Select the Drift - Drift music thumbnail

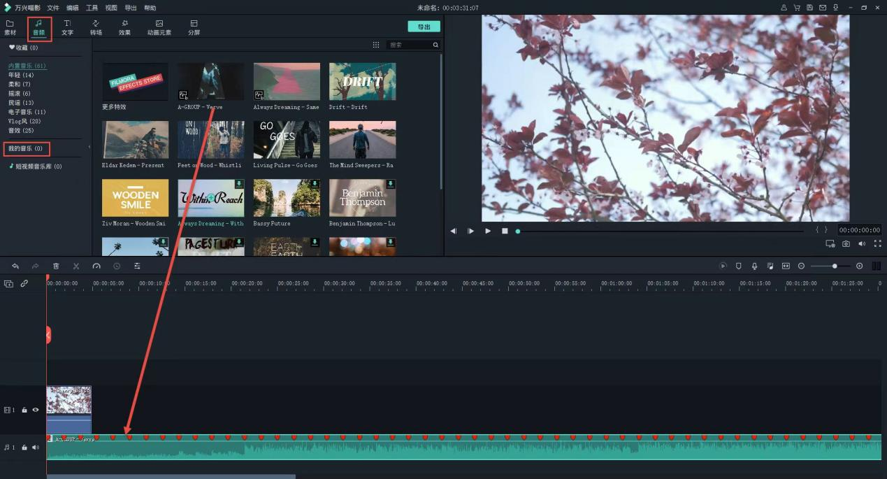[x=362, y=82]
